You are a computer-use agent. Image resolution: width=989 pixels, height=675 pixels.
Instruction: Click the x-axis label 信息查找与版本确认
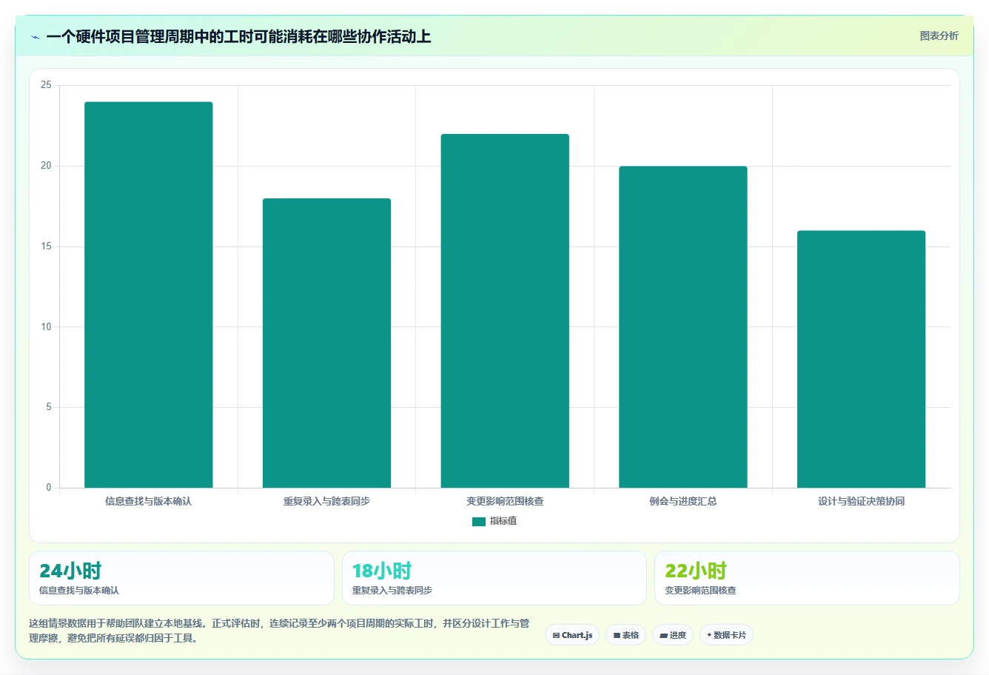(149, 501)
